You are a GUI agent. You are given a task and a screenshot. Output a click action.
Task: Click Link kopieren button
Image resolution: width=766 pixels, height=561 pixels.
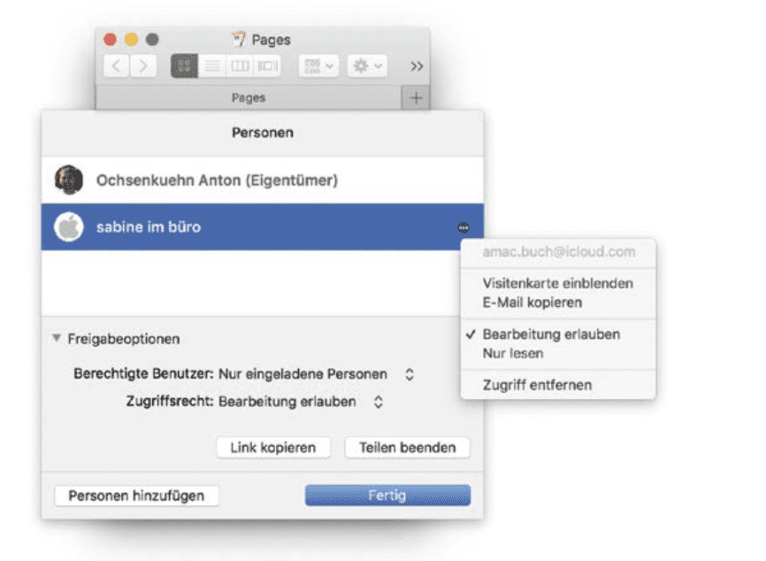[x=273, y=448]
